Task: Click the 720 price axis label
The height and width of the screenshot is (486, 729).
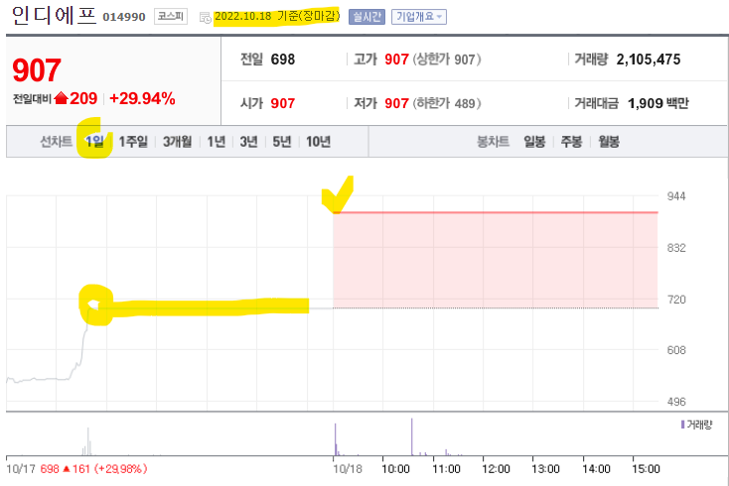Action: click(x=676, y=300)
